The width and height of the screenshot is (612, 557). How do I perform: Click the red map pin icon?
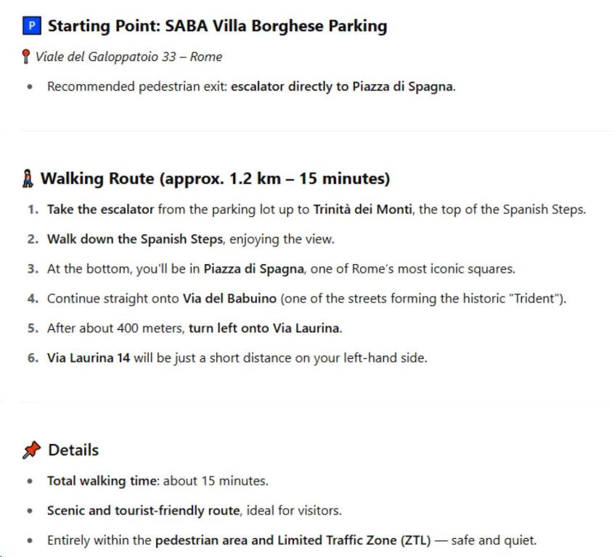click(28, 57)
